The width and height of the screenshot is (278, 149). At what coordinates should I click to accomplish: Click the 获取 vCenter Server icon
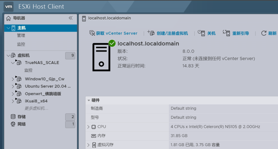[x=92, y=33]
